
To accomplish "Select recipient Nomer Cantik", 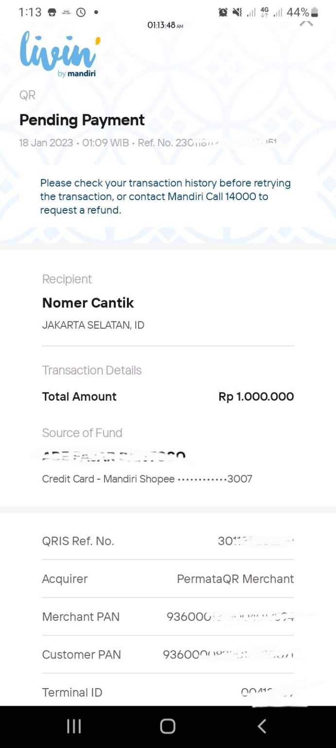I will (x=88, y=302).
